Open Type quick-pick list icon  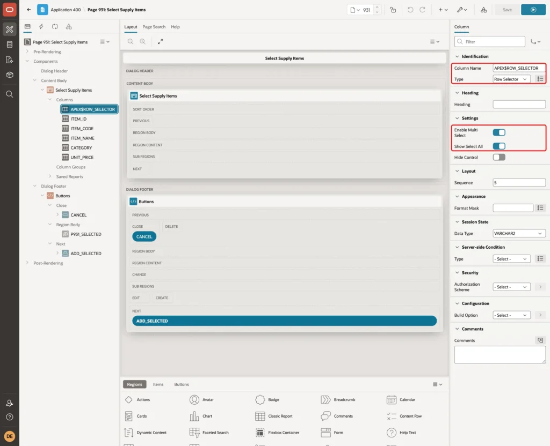(x=540, y=79)
